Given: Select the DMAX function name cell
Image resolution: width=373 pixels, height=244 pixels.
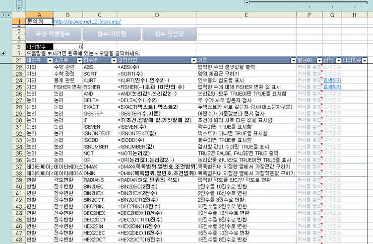Looking at the screenshot, I should 100,167.
